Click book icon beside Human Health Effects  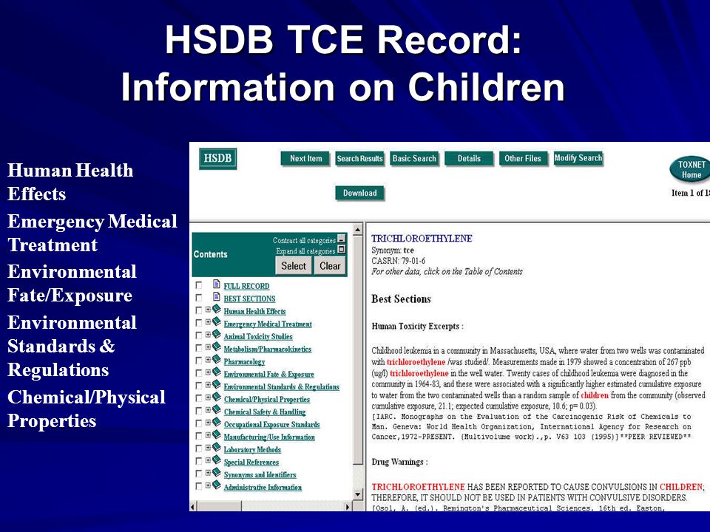217,309
